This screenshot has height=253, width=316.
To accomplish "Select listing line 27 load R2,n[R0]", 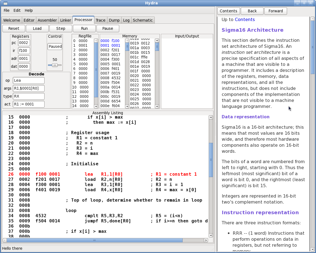I will click(106, 180).
